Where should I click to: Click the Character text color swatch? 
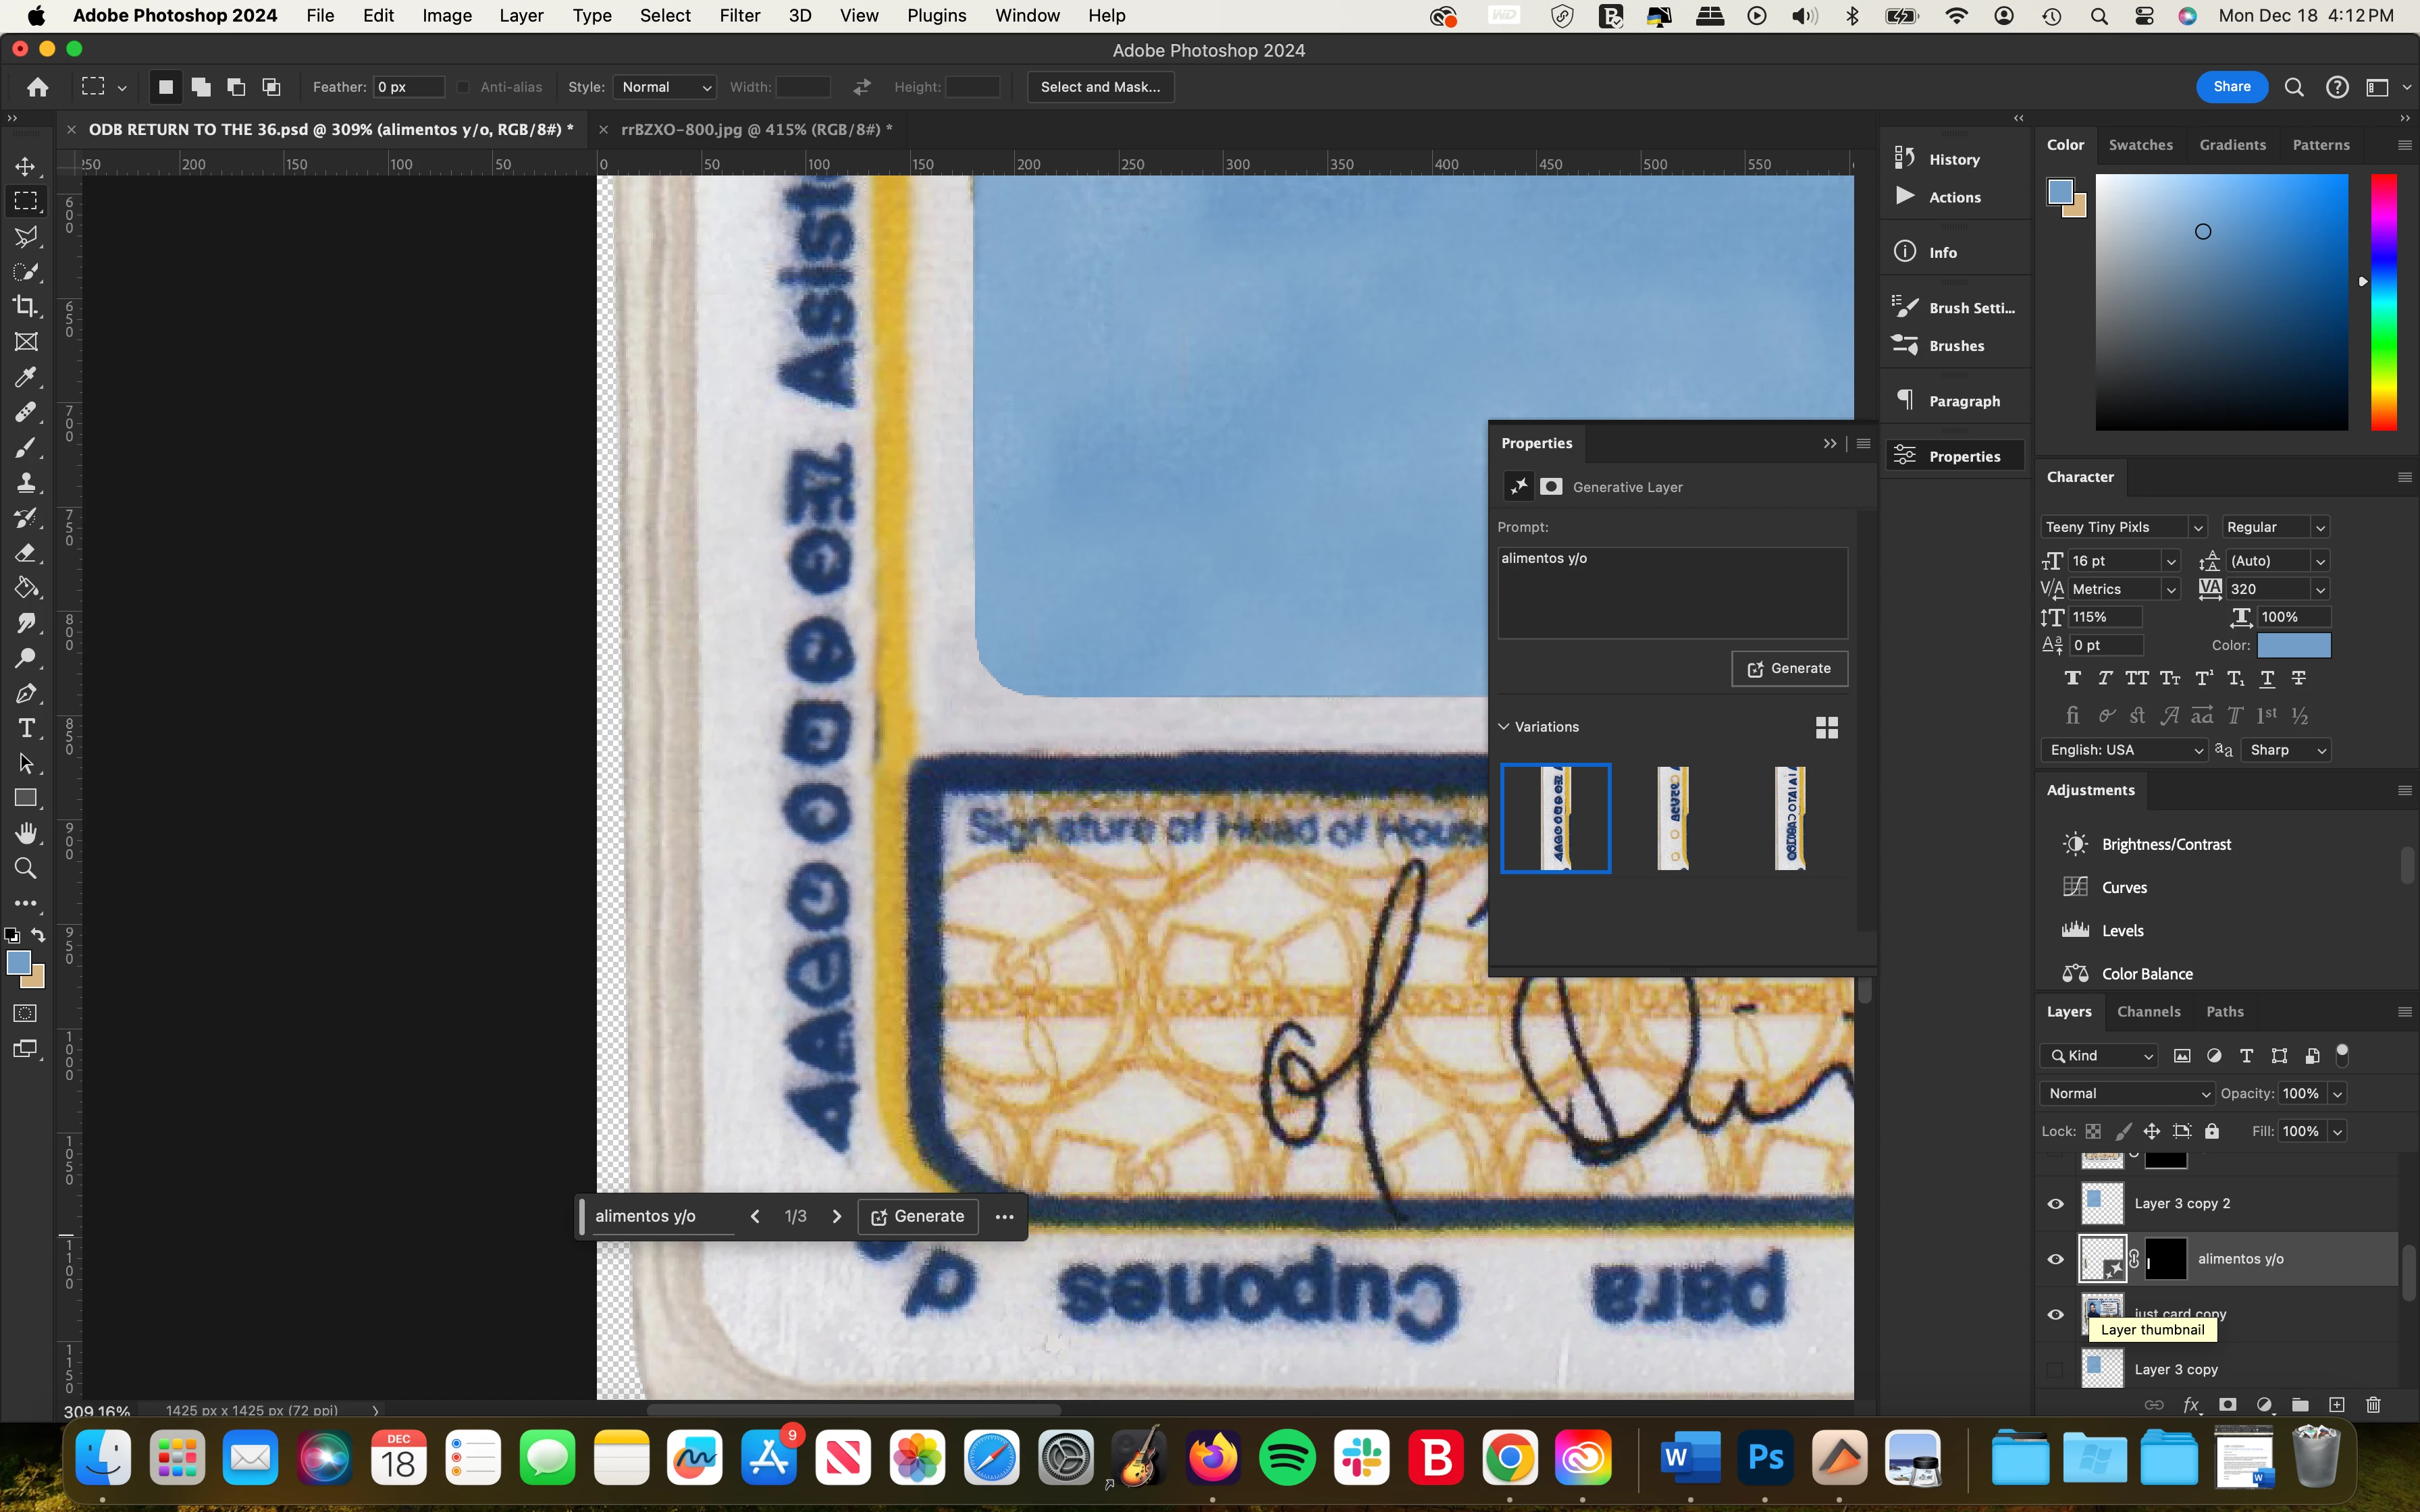(x=2293, y=645)
